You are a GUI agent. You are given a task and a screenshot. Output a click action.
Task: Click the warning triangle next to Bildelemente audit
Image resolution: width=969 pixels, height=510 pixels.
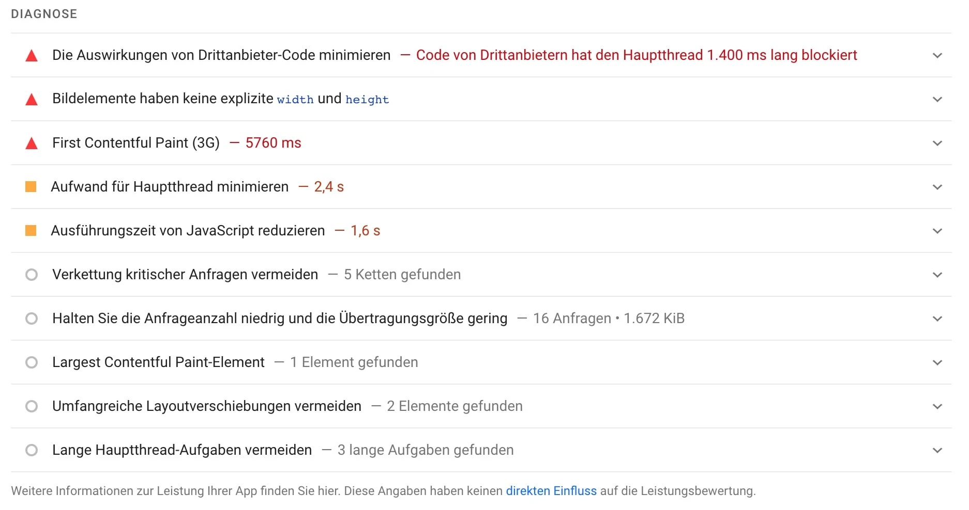[32, 99]
